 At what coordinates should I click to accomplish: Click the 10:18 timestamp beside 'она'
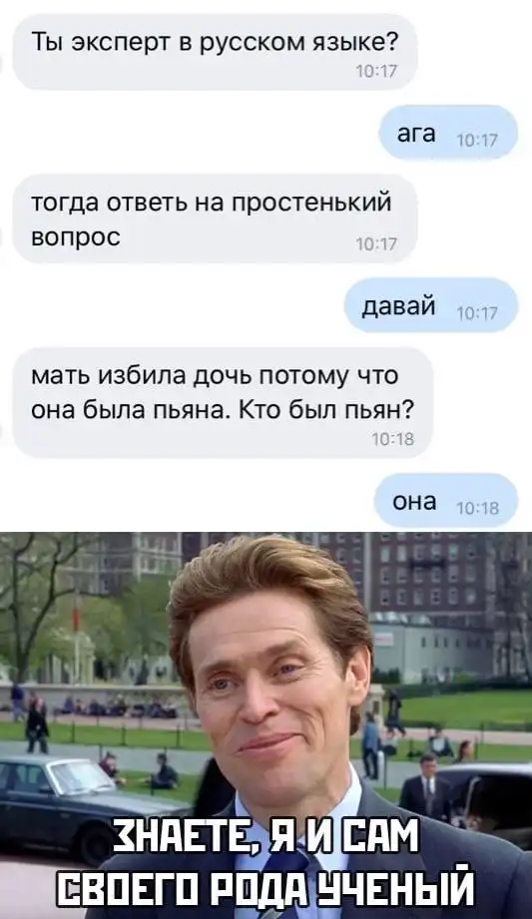click(x=477, y=508)
